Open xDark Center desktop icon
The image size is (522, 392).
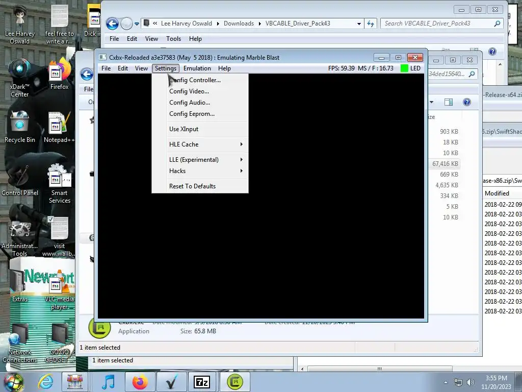20,78
